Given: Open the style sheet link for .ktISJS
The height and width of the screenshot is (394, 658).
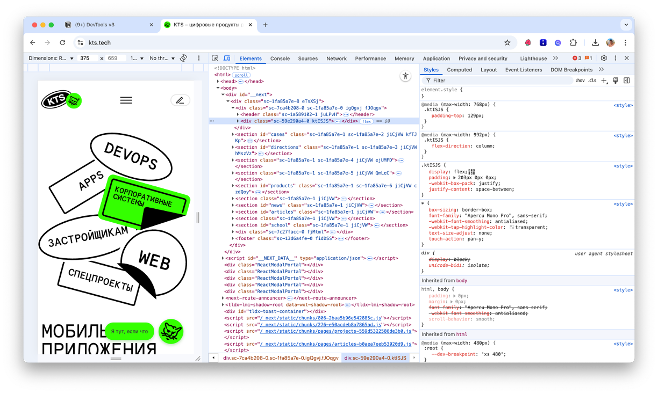Looking at the screenshot, I should point(622,165).
